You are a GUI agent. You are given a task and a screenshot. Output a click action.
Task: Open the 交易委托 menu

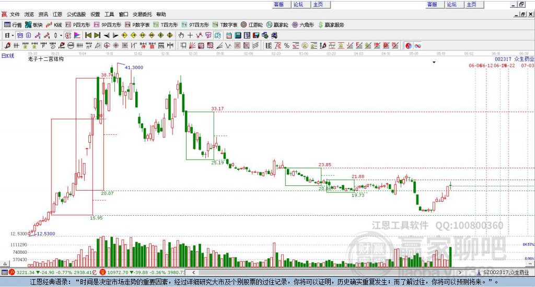142,14
